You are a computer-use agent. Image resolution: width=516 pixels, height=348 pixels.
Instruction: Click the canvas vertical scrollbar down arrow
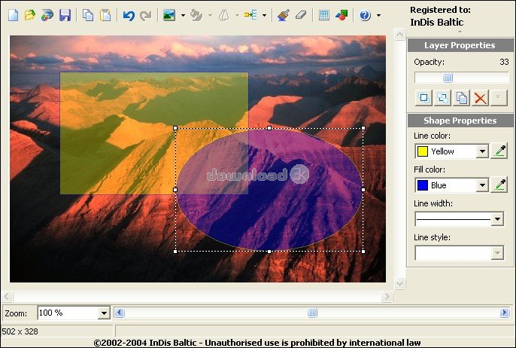click(x=399, y=283)
